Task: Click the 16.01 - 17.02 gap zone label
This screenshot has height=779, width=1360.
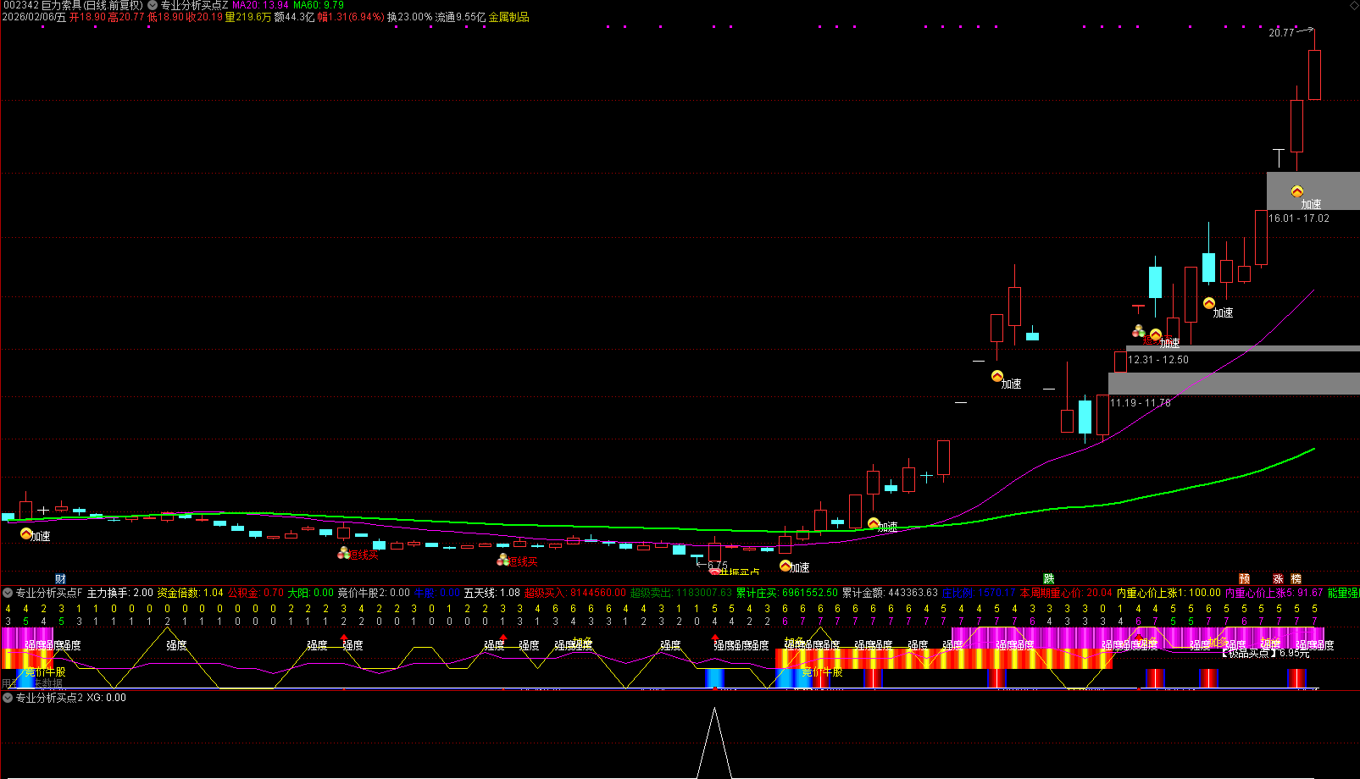Action: pyautogui.click(x=1299, y=218)
